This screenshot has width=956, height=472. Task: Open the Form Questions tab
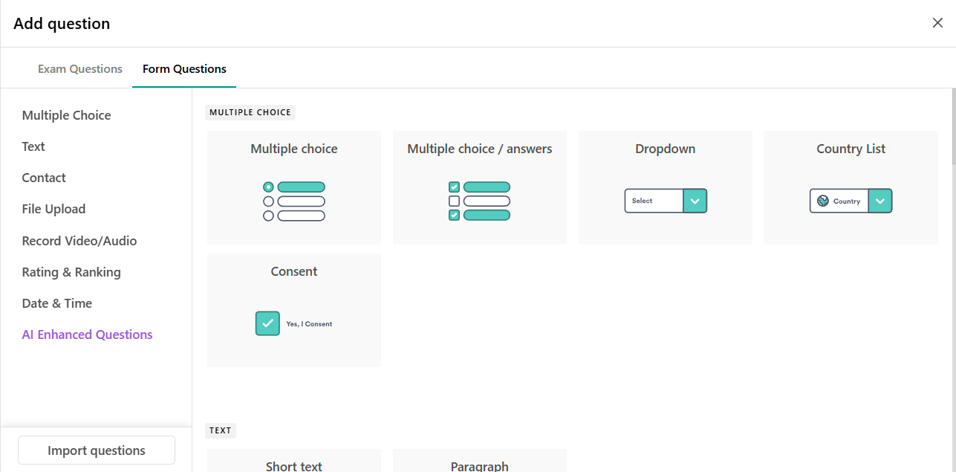click(184, 68)
